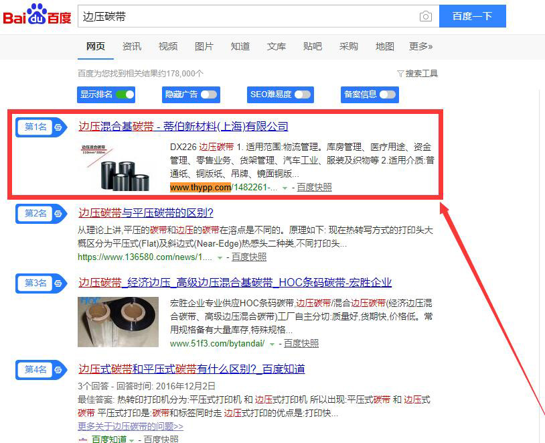Toggle the SEO难易度 switch
Image resolution: width=545 pixels, height=443 pixels.
303,94
